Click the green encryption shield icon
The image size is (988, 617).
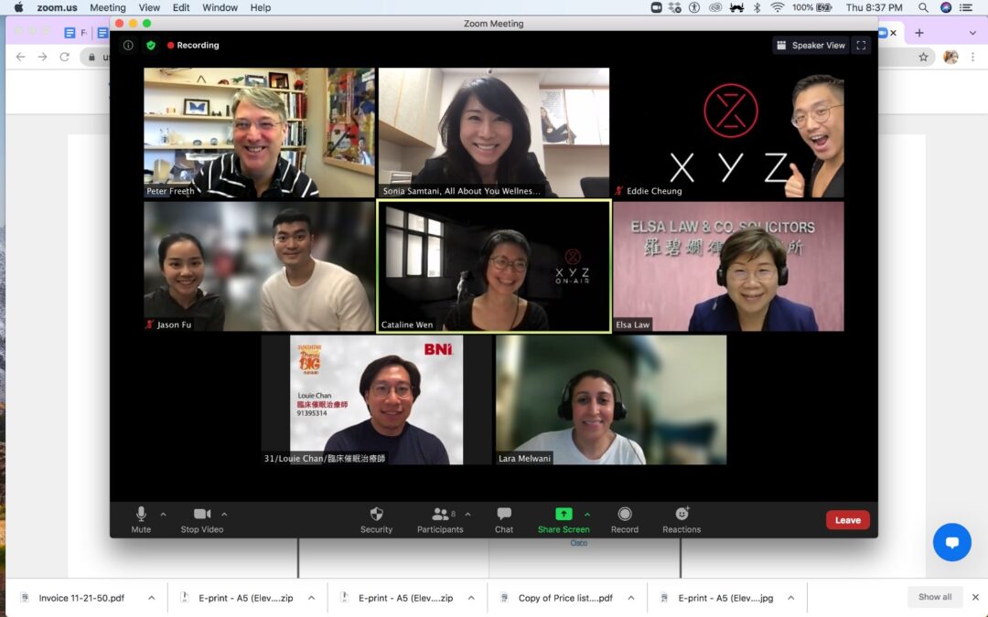click(151, 45)
